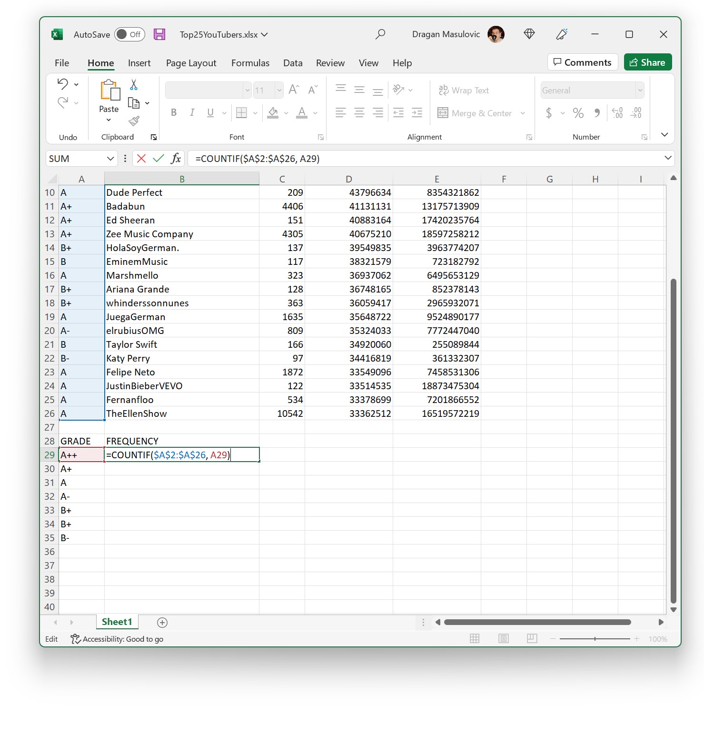Viewport: 704px width, 736px height.
Task: Click fill color bucket swatch
Action: tap(273, 112)
